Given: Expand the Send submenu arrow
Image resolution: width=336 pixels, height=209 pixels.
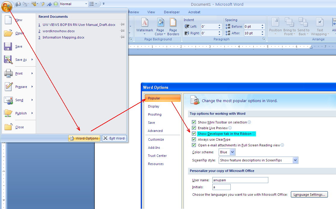Looking at the screenshot, I should click(32, 100).
